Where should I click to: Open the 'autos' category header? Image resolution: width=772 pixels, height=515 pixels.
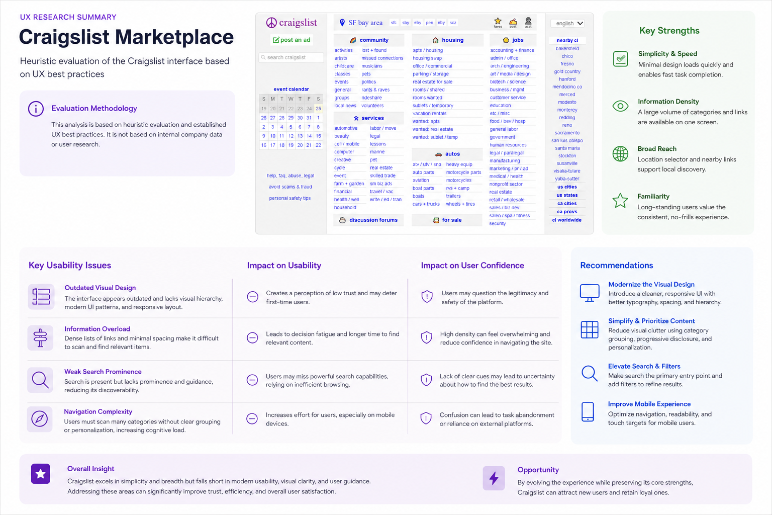448,154
